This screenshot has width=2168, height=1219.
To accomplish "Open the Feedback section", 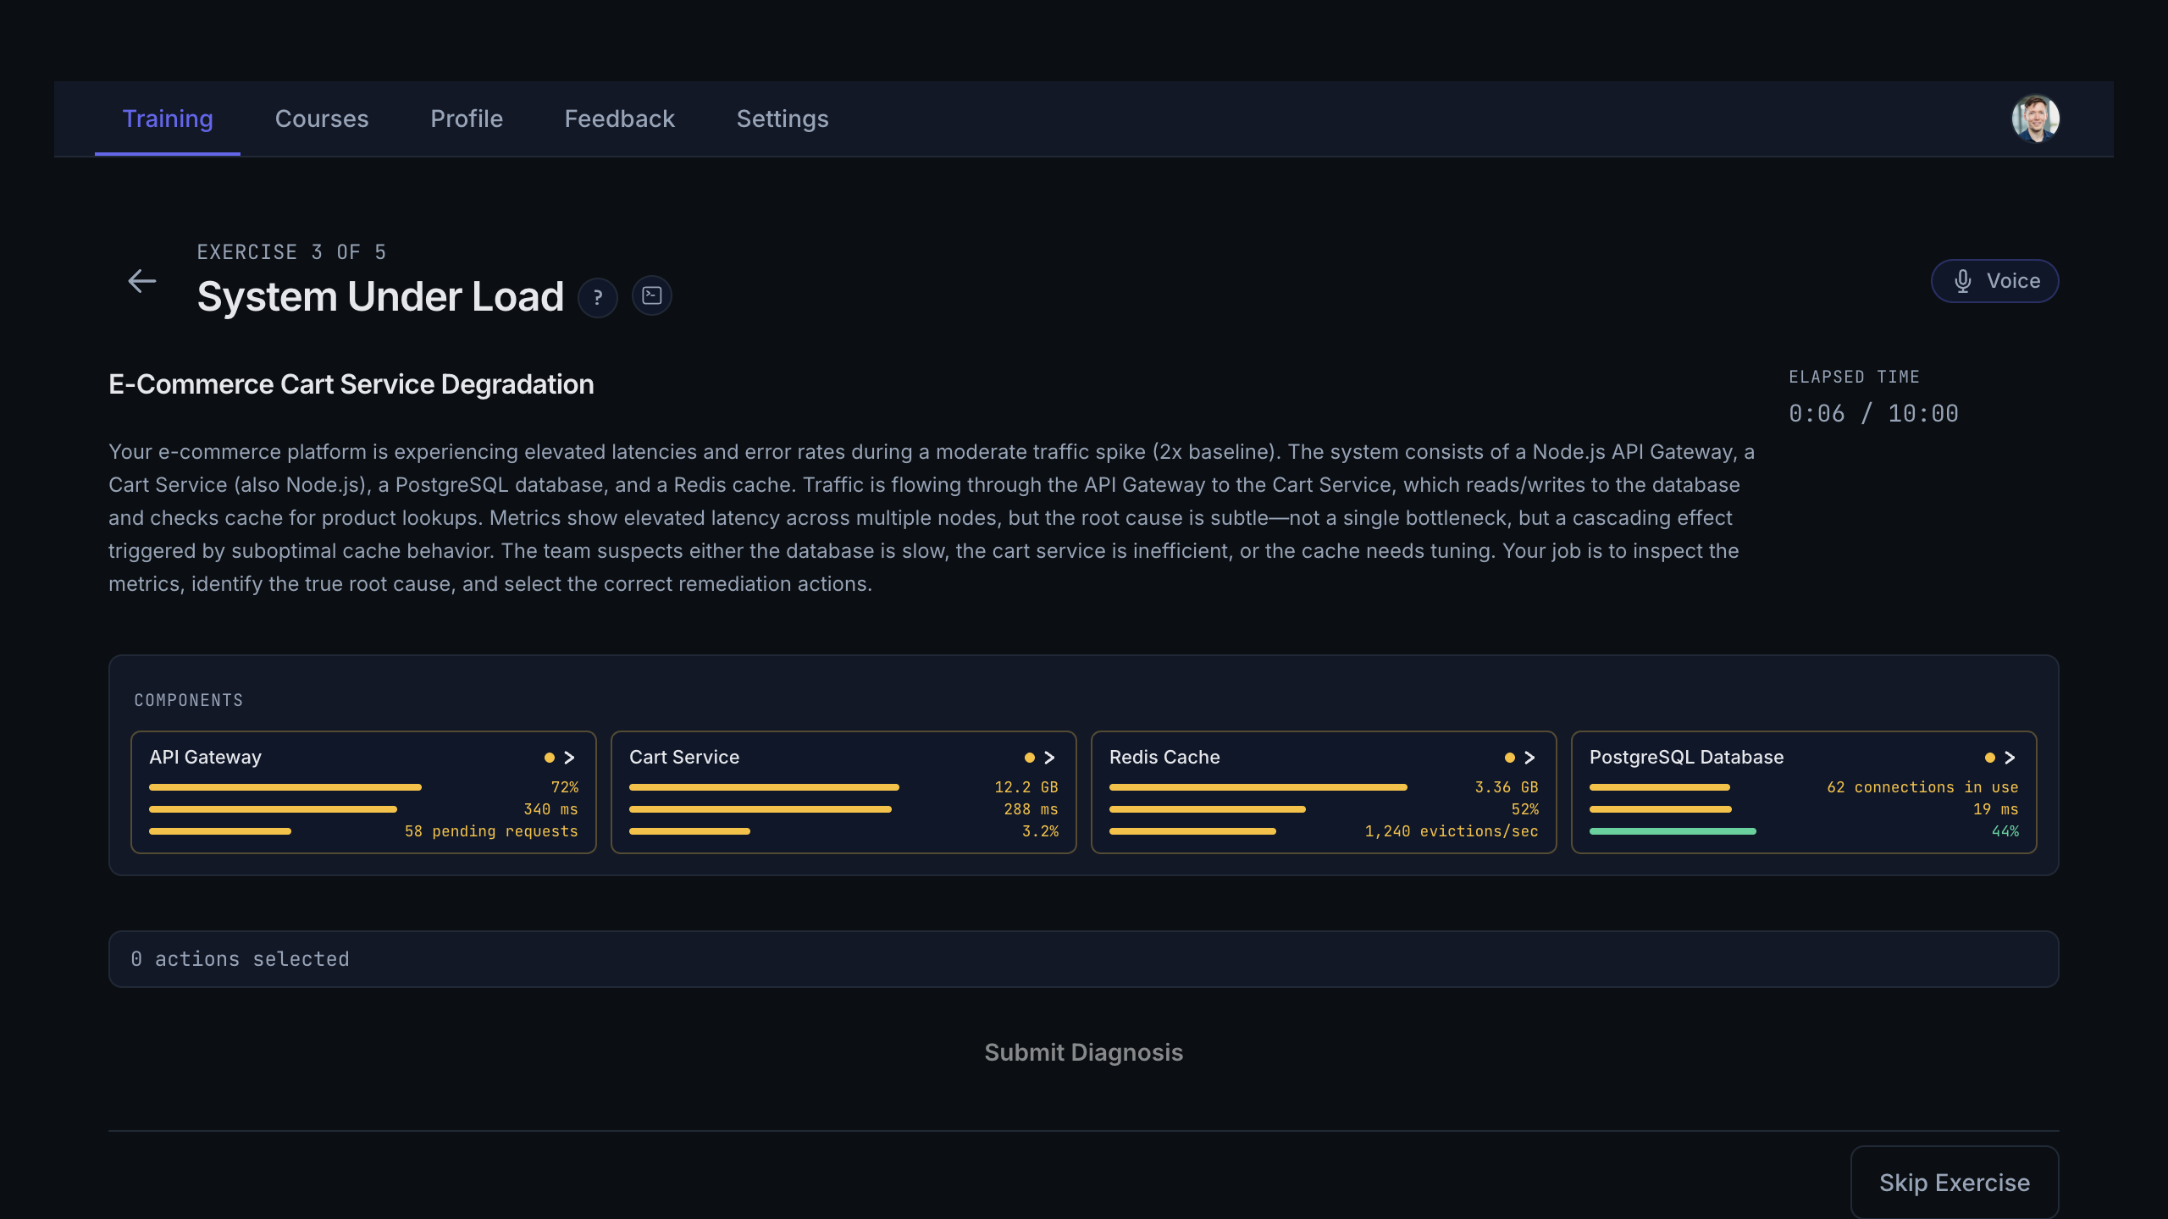I will 619,119.
